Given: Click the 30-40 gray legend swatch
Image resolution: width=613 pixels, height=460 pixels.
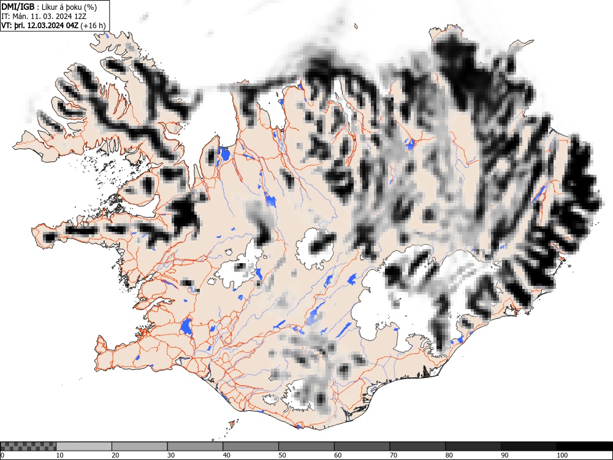Looking at the screenshot, I should [x=195, y=447].
